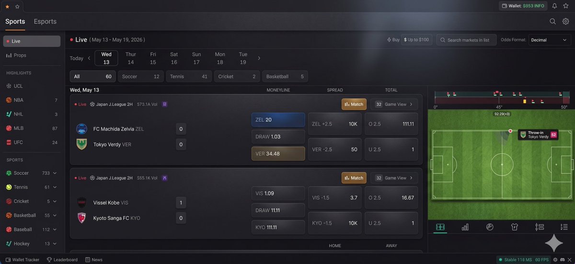Show the timeline events tab icon
Image resolution: width=575 pixels, height=264 pixels.
[x=540, y=227]
